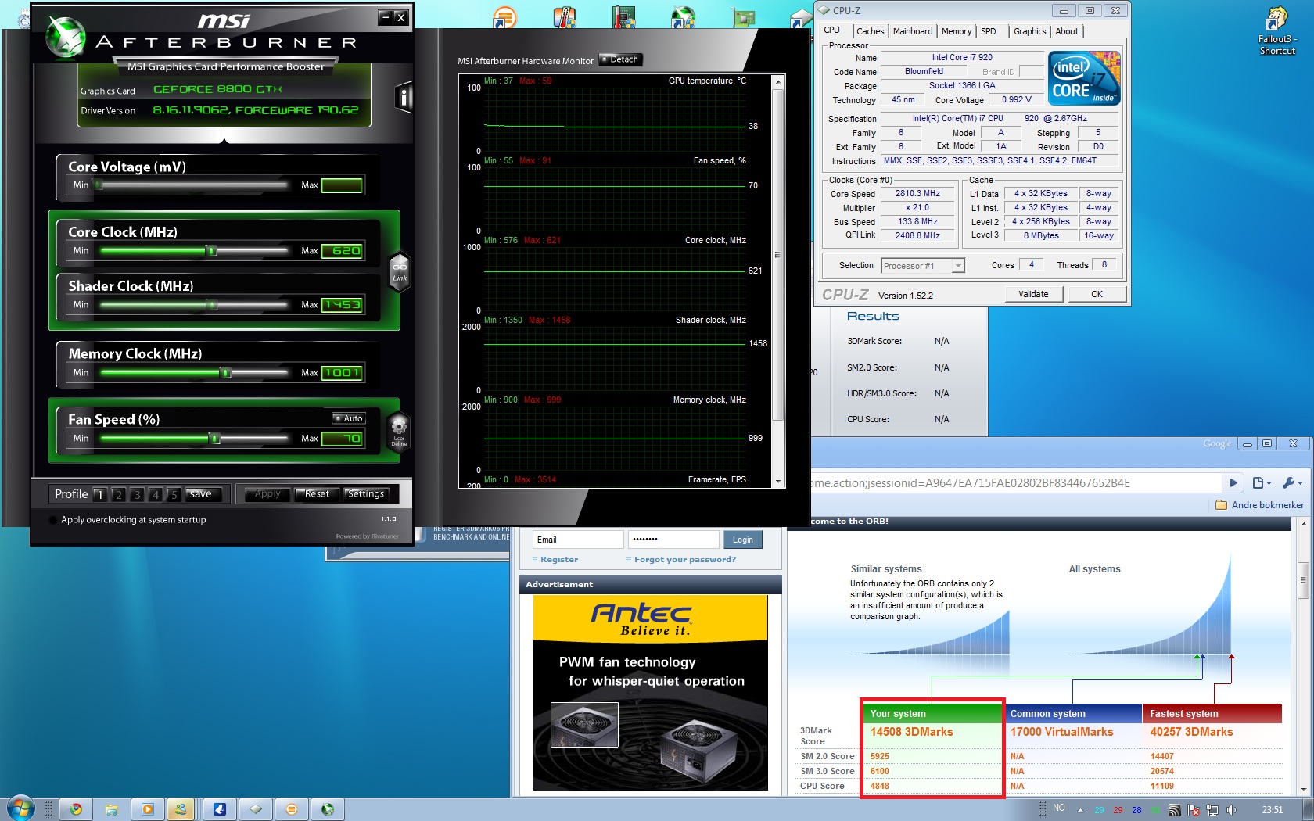Click the Fan Speed slider handle
The height and width of the screenshot is (821, 1314).
click(214, 439)
